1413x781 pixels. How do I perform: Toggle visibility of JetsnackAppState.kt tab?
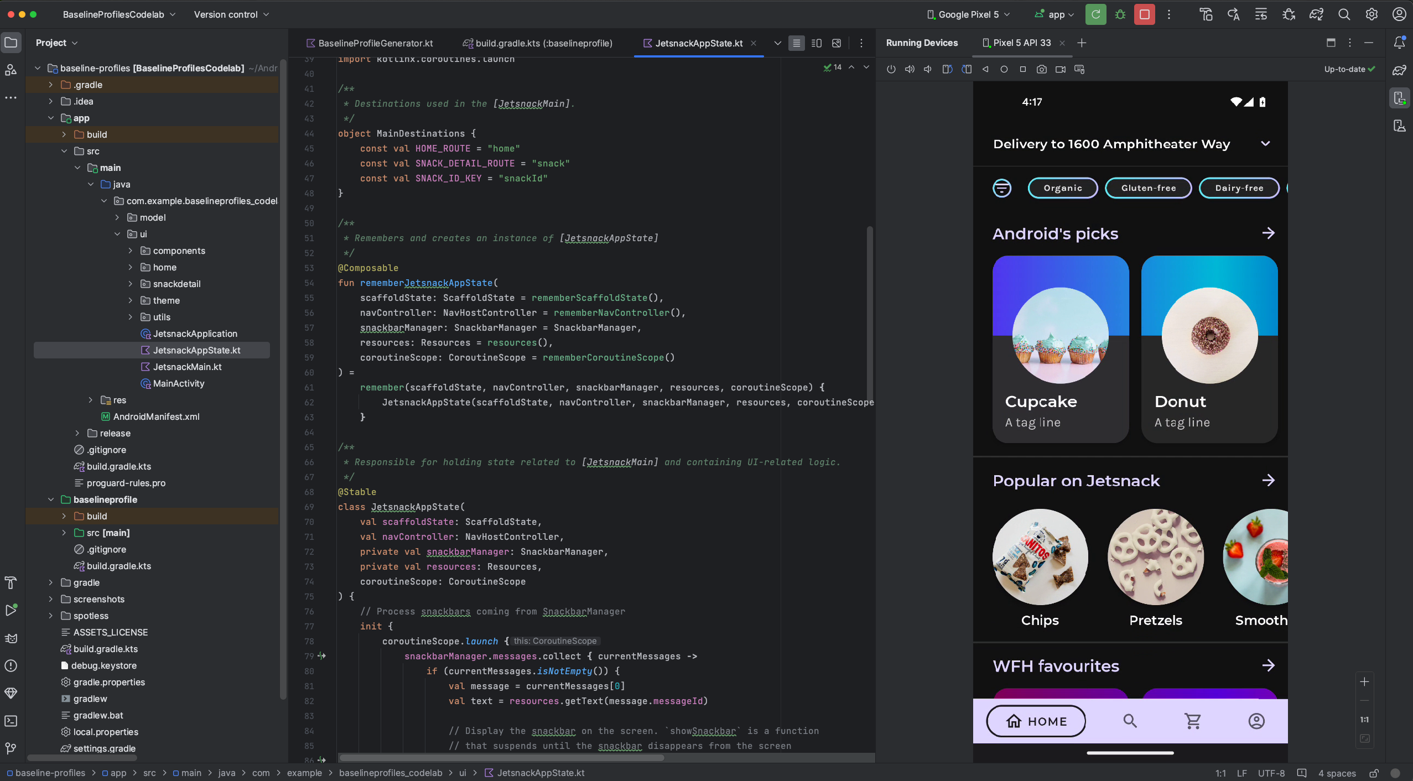tap(754, 43)
